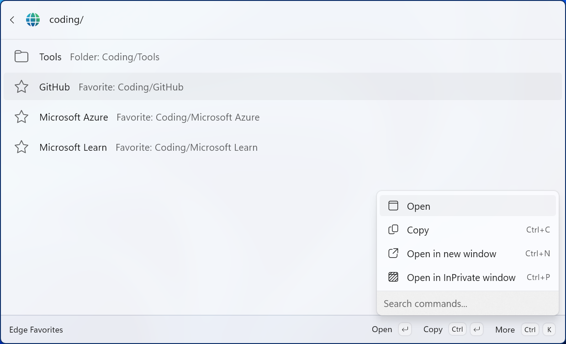Click the Open window icon in context menu
Image resolution: width=566 pixels, height=344 pixels.
pos(393,206)
